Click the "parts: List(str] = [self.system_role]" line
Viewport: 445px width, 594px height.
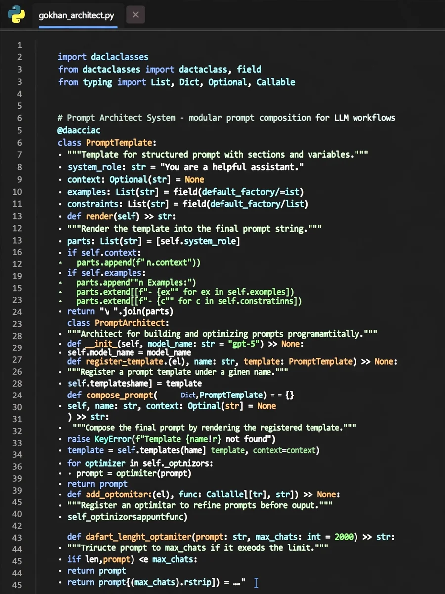[153, 241]
